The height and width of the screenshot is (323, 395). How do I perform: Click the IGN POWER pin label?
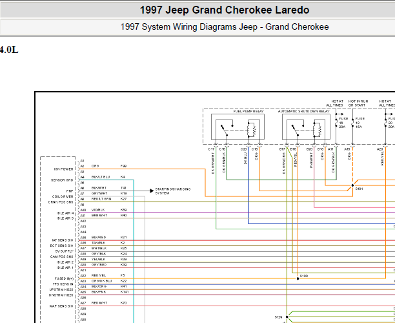tap(63, 169)
